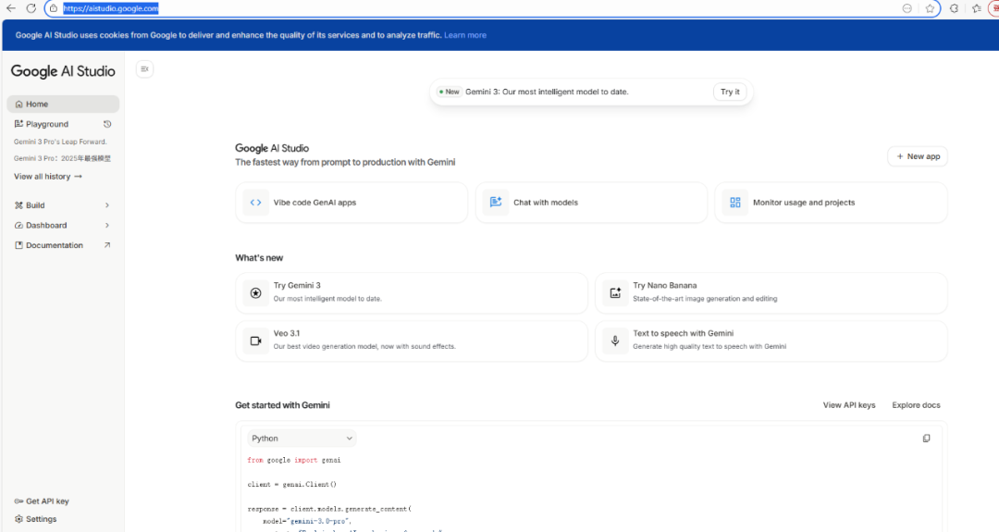This screenshot has width=999, height=532.
Task: Click the Dashboard gauge icon
Action: [18, 226]
